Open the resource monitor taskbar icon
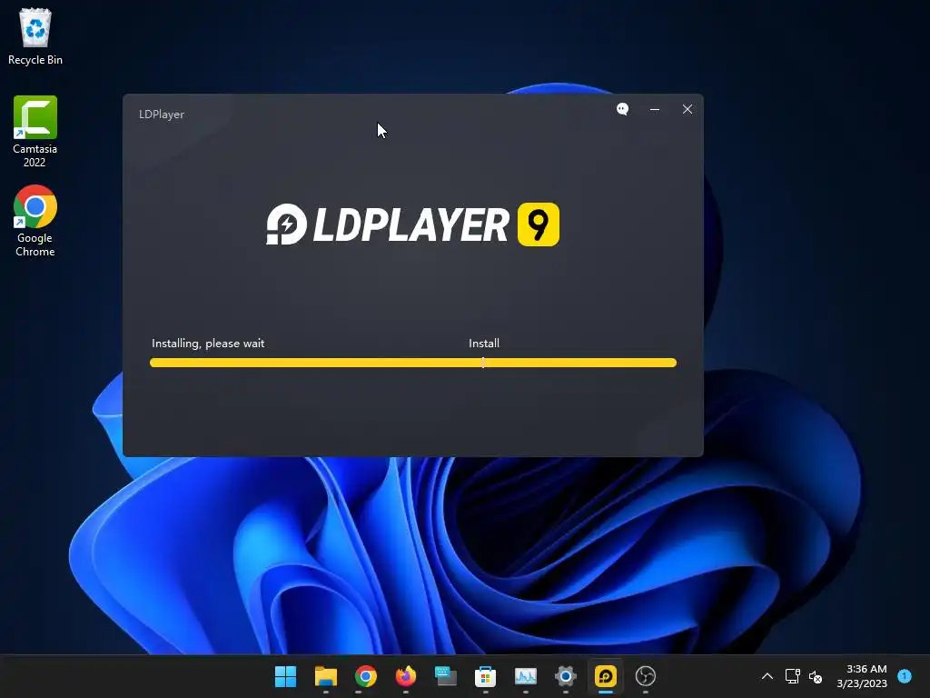Image resolution: width=930 pixels, height=698 pixels. click(x=526, y=676)
